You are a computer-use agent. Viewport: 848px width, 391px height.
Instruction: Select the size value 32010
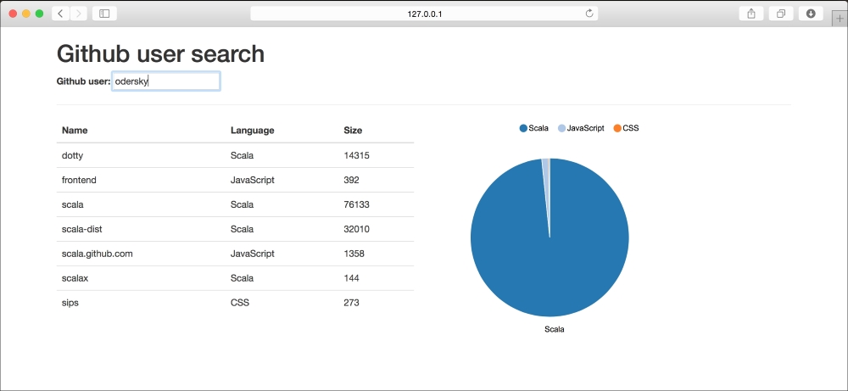(356, 229)
